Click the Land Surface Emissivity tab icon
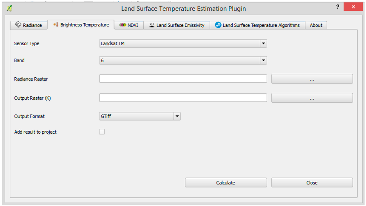The width and height of the screenshot is (366, 206). (152, 25)
